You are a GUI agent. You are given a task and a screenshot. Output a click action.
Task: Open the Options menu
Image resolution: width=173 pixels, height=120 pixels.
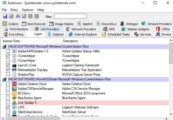(28, 10)
